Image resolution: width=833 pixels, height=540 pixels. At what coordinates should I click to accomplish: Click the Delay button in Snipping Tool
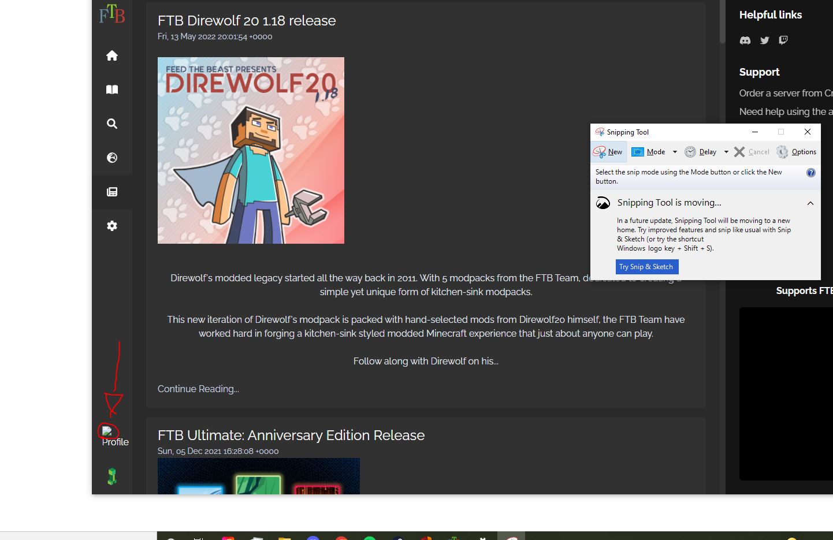tap(701, 152)
